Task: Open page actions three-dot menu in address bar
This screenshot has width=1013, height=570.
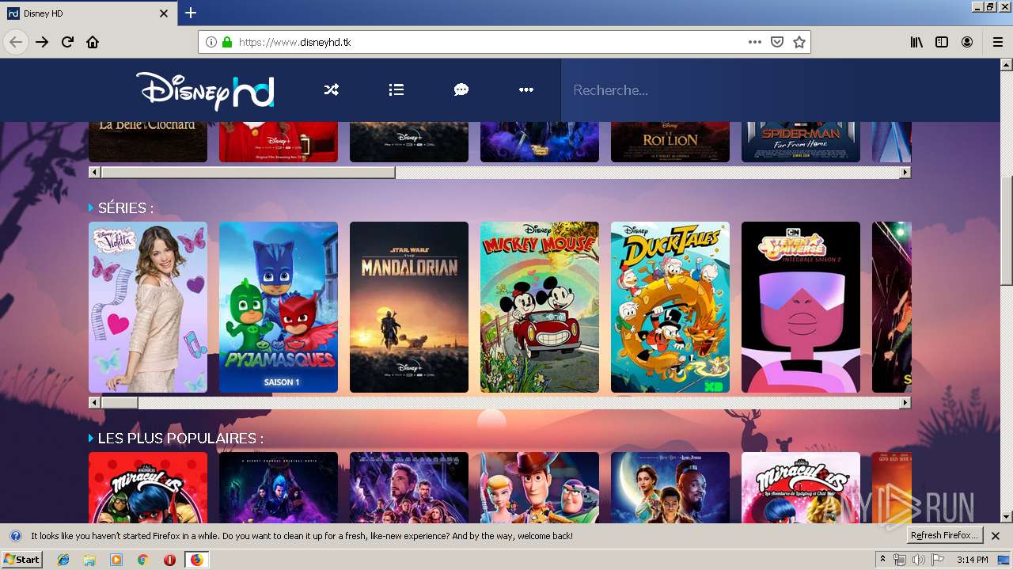Action: point(755,42)
